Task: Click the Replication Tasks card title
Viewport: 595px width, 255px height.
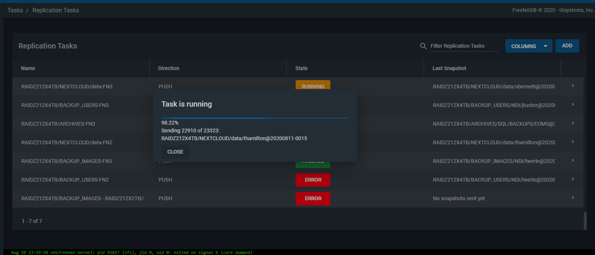Action: [48, 46]
